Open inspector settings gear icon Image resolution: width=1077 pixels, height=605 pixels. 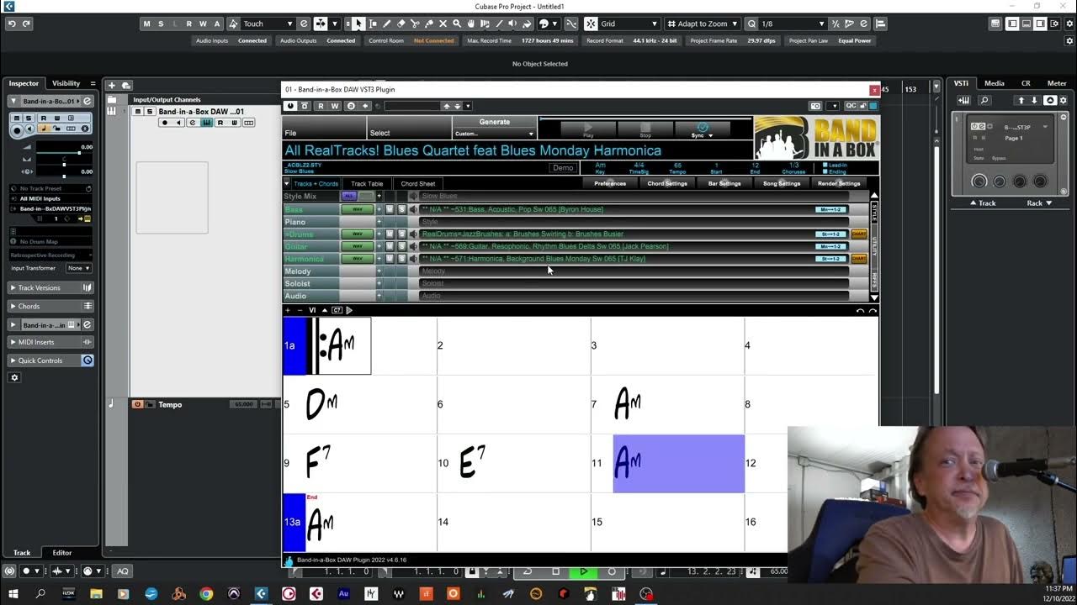(x=13, y=377)
